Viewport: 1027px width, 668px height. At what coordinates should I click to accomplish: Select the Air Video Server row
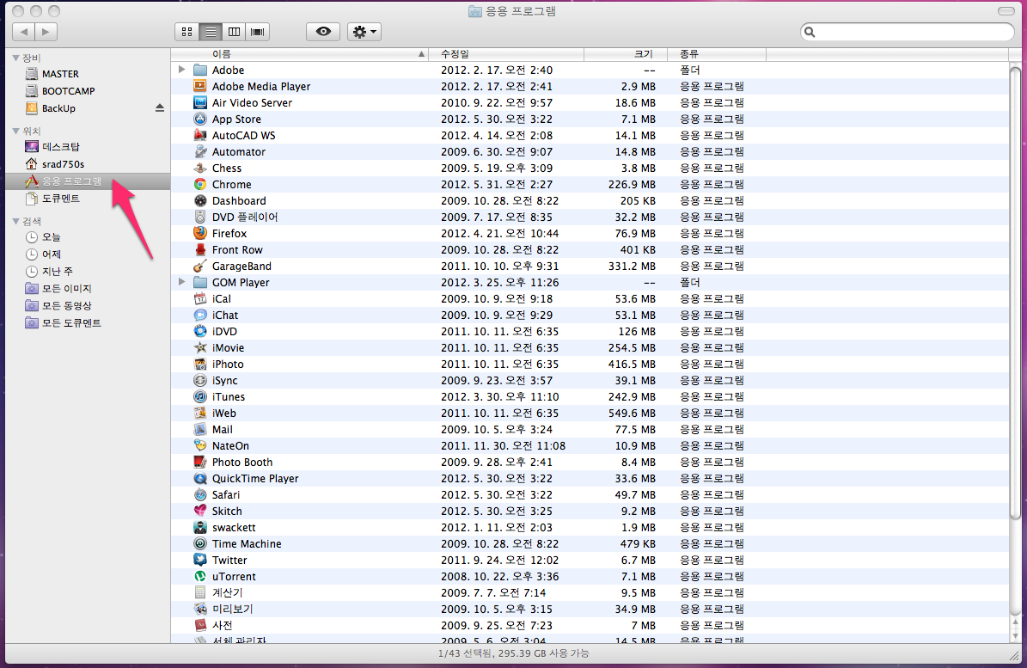click(x=590, y=103)
